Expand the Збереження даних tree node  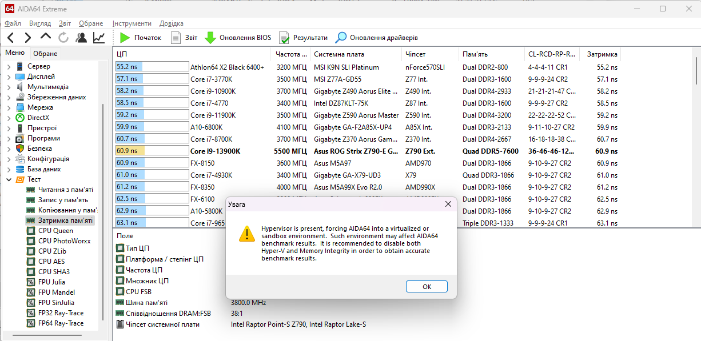point(8,97)
